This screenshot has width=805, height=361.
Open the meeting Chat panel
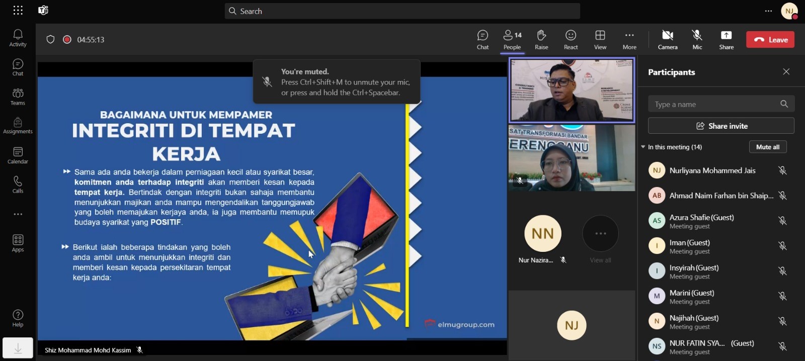482,39
